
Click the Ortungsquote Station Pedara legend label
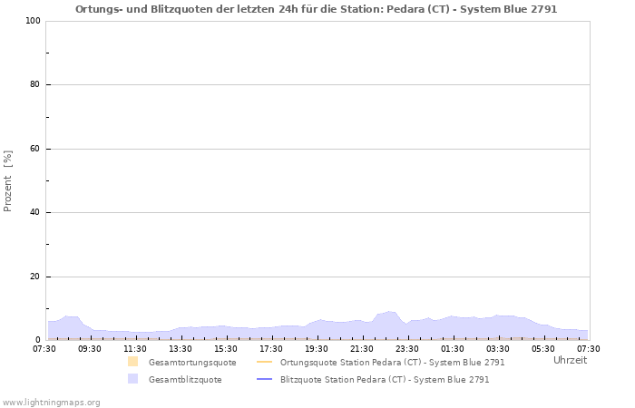pos(393,363)
